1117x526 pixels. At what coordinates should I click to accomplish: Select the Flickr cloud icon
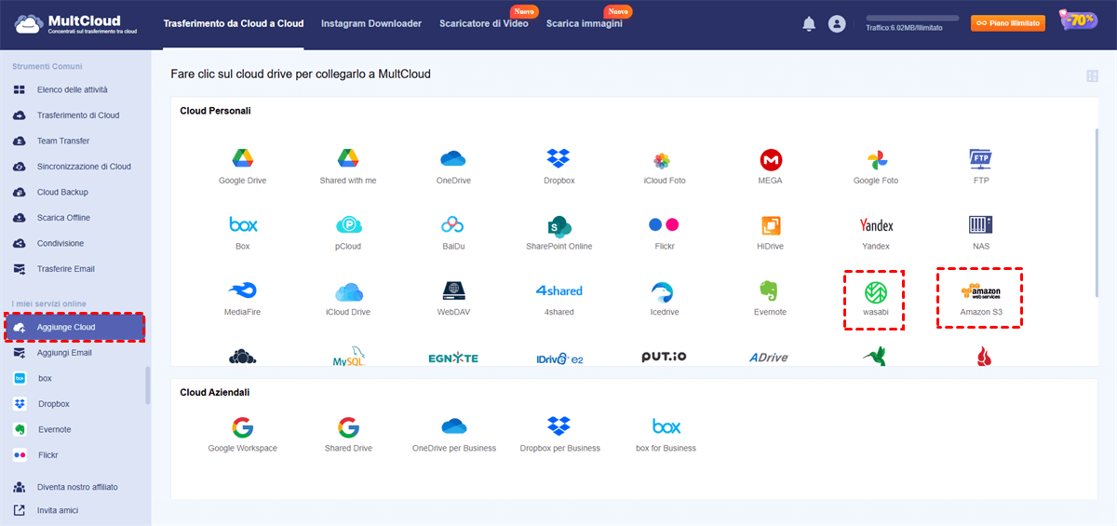pyautogui.click(x=664, y=233)
